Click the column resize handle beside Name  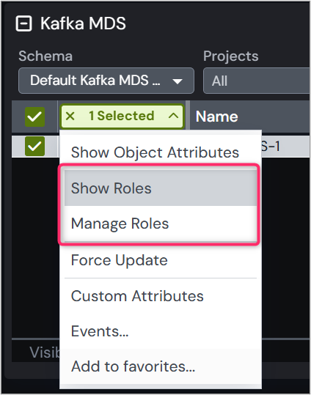click(x=188, y=117)
